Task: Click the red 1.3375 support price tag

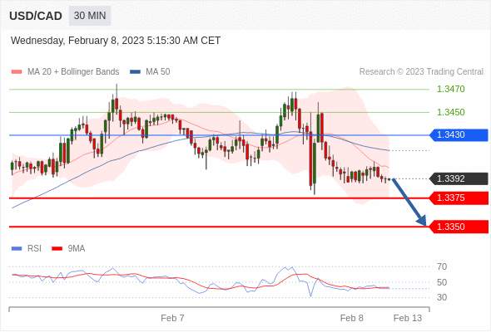Action: click(x=459, y=198)
